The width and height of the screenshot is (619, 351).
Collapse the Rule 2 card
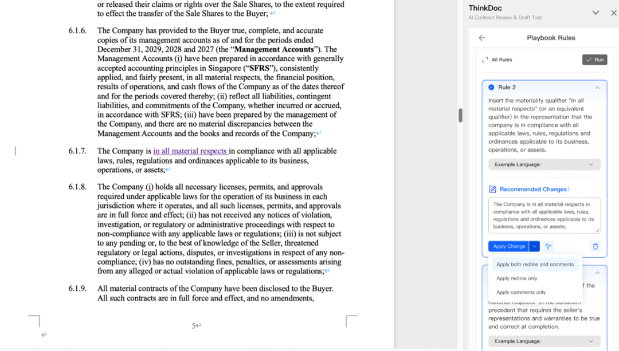pyautogui.click(x=597, y=88)
